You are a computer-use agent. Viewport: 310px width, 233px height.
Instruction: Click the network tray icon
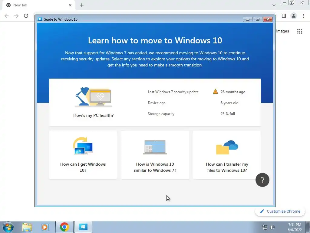click(265, 227)
